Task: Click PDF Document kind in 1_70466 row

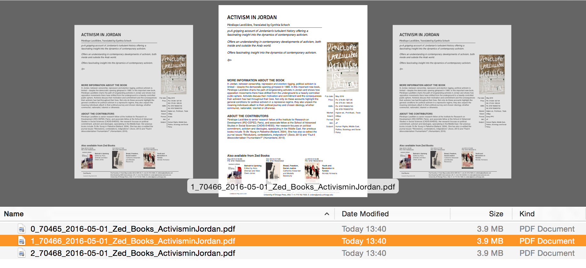Action: pos(547,241)
